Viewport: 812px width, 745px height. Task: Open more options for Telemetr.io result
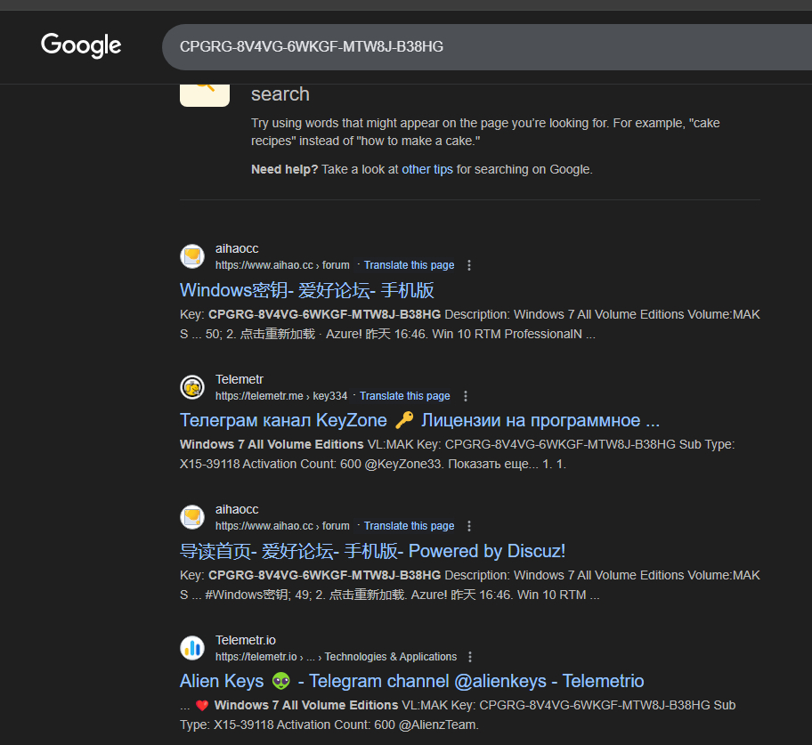(470, 657)
